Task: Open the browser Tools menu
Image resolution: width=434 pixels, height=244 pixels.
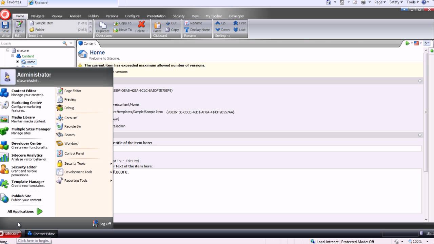Action: tap(412, 2)
